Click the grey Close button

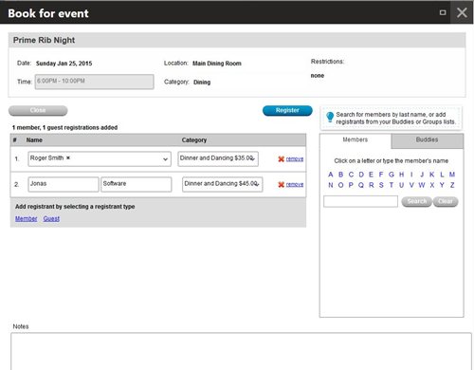click(x=38, y=110)
